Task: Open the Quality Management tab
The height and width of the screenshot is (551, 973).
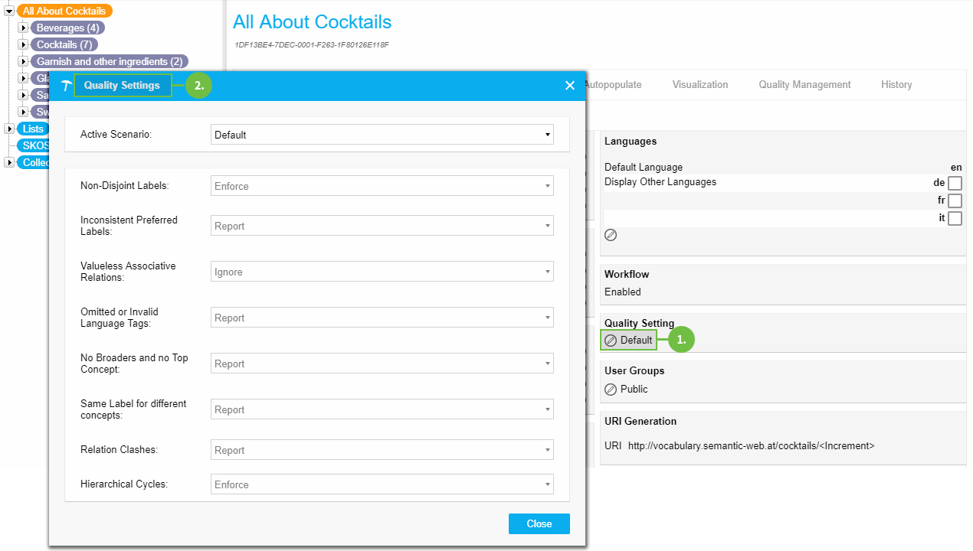Action: pos(804,85)
